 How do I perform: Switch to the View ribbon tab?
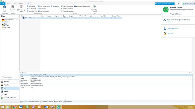(x=15, y=4)
